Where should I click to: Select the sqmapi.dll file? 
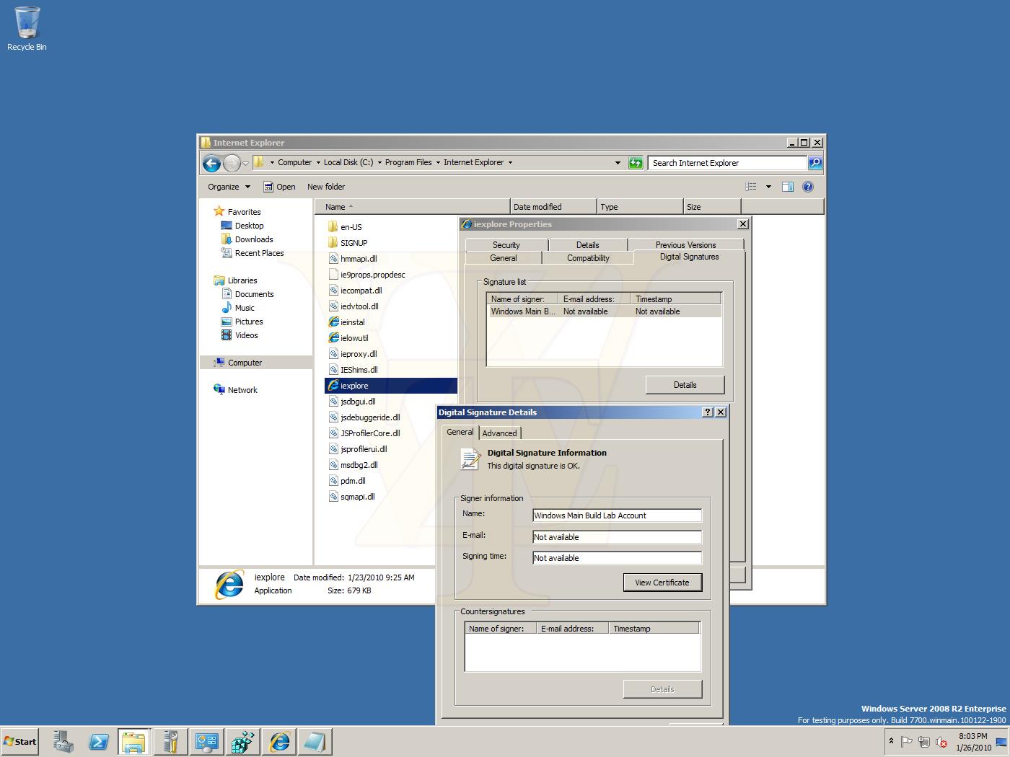pyautogui.click(x=351, y=497)
